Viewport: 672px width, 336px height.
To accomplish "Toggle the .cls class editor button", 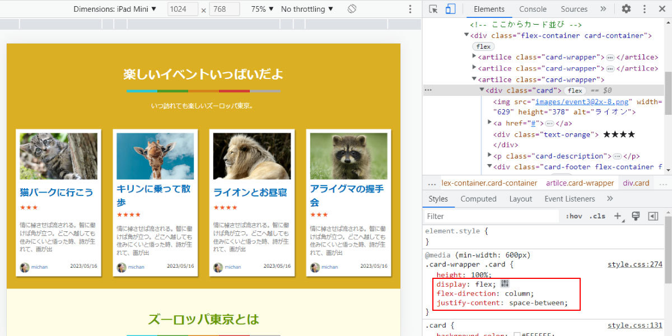I will click(597, 216).
